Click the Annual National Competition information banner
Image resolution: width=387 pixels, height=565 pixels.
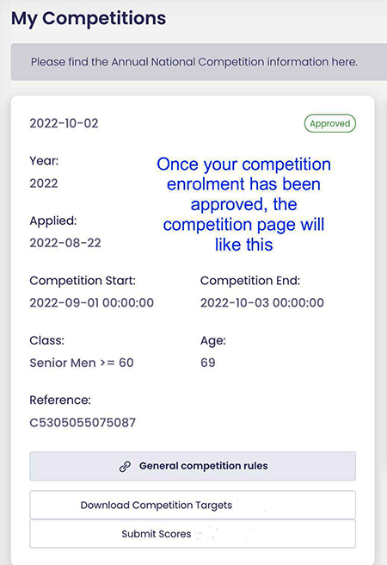(x=199, y=62)
